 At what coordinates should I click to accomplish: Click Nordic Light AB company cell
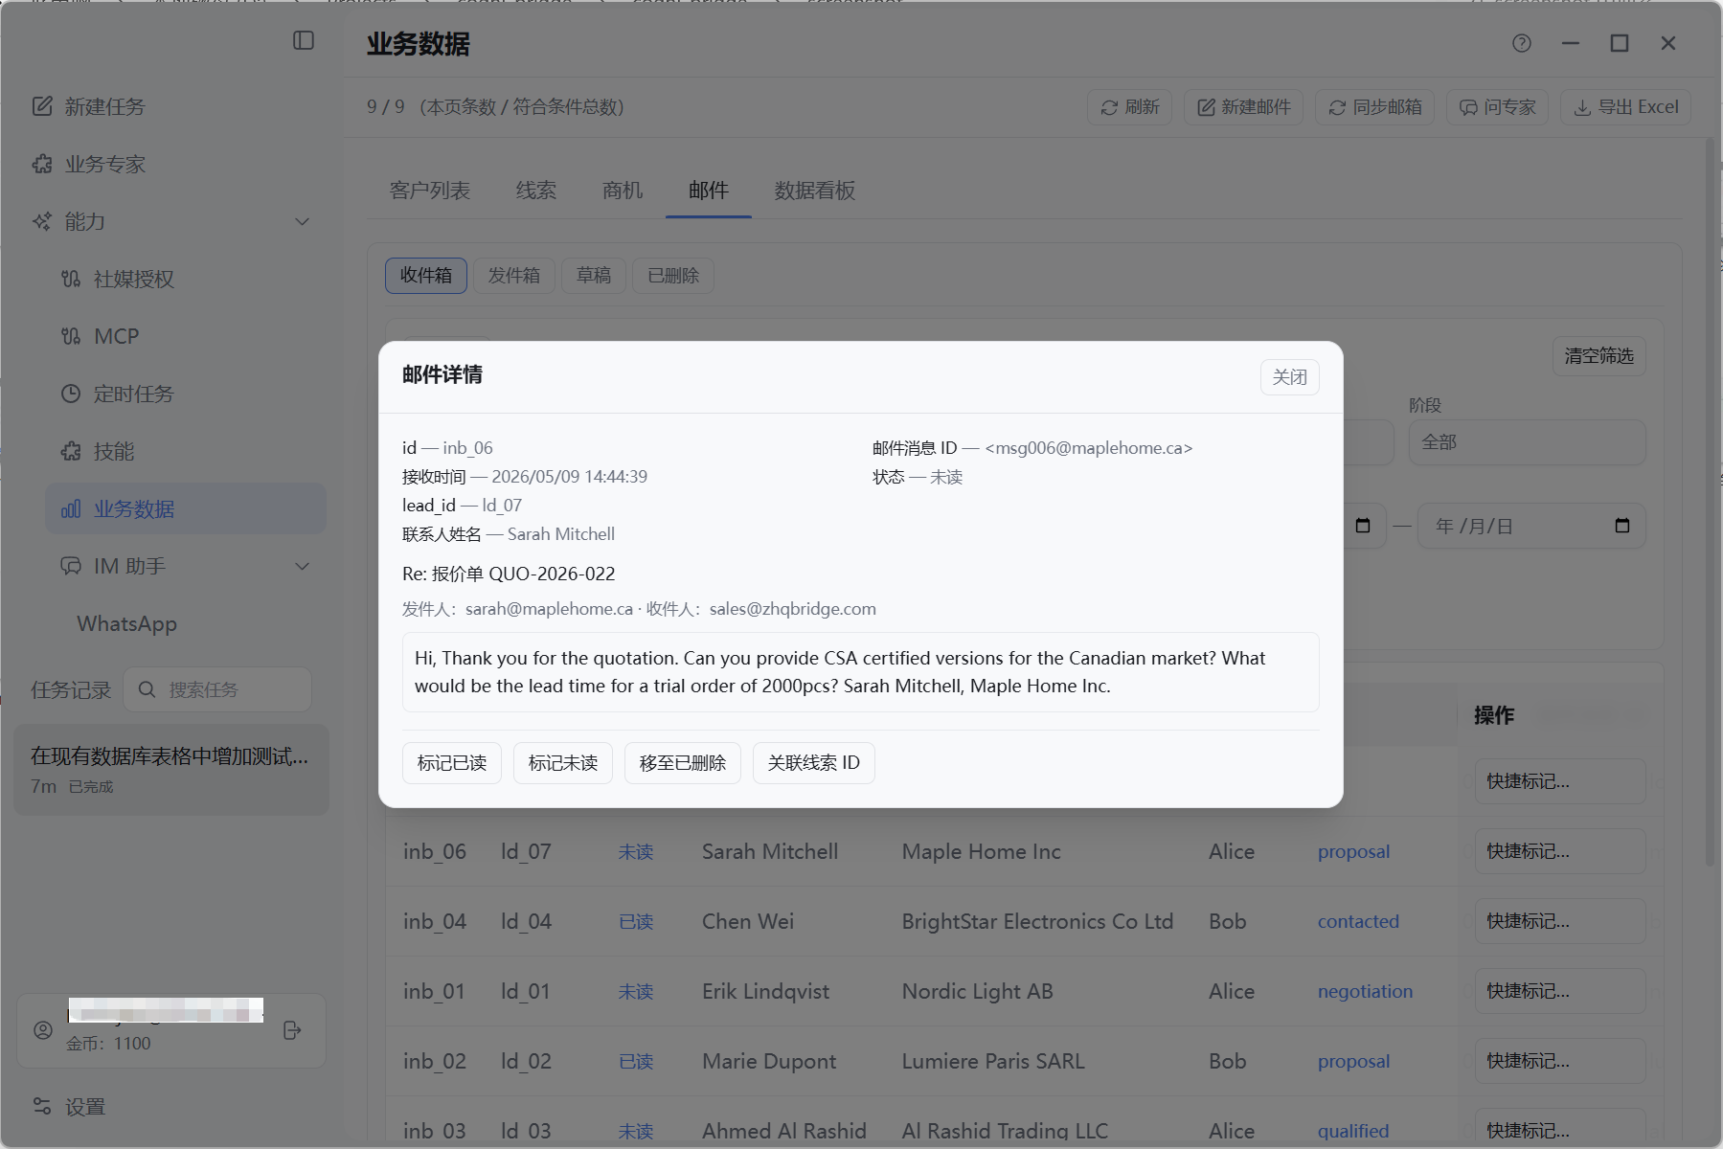[x=978, y=991]
